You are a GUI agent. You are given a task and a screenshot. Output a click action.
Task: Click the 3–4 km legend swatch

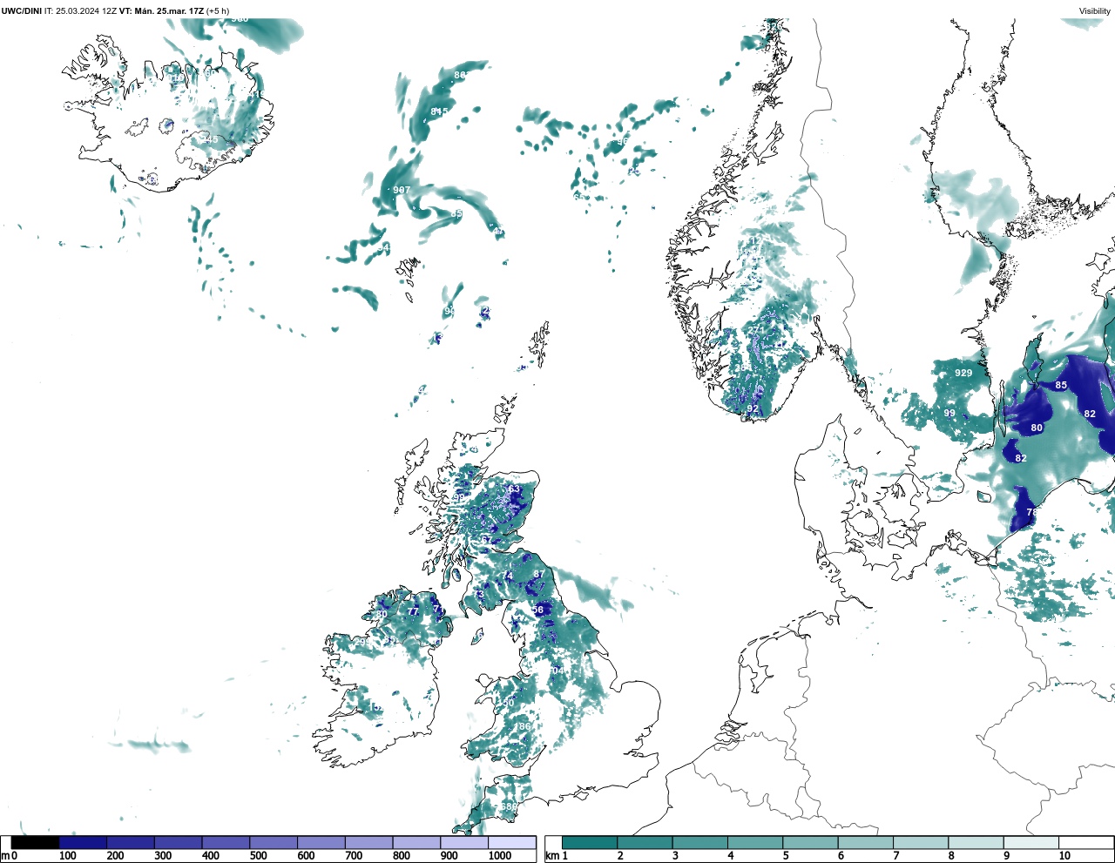pyautogui.click(x=699, y=842)
